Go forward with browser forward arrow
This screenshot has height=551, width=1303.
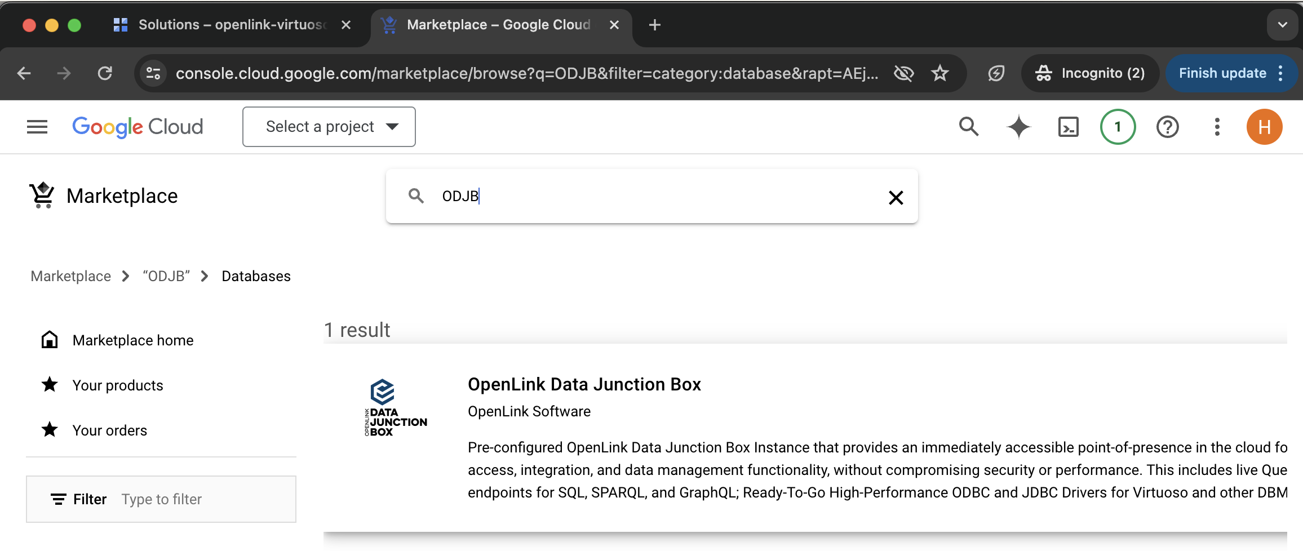pyautogui.click(x=64, y=73)
